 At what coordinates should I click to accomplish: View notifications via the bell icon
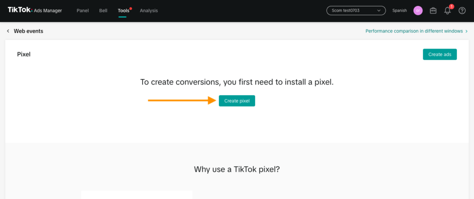[448, 11]
